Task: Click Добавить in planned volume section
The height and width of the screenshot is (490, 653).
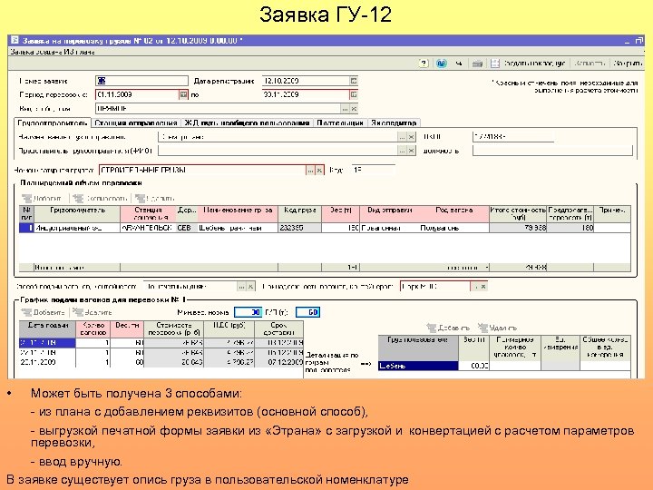Action: [42, 199]
